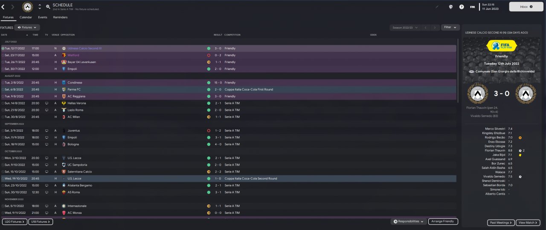Click the Arrange Friendly button

pyautogui.click(x=443, y=221)
